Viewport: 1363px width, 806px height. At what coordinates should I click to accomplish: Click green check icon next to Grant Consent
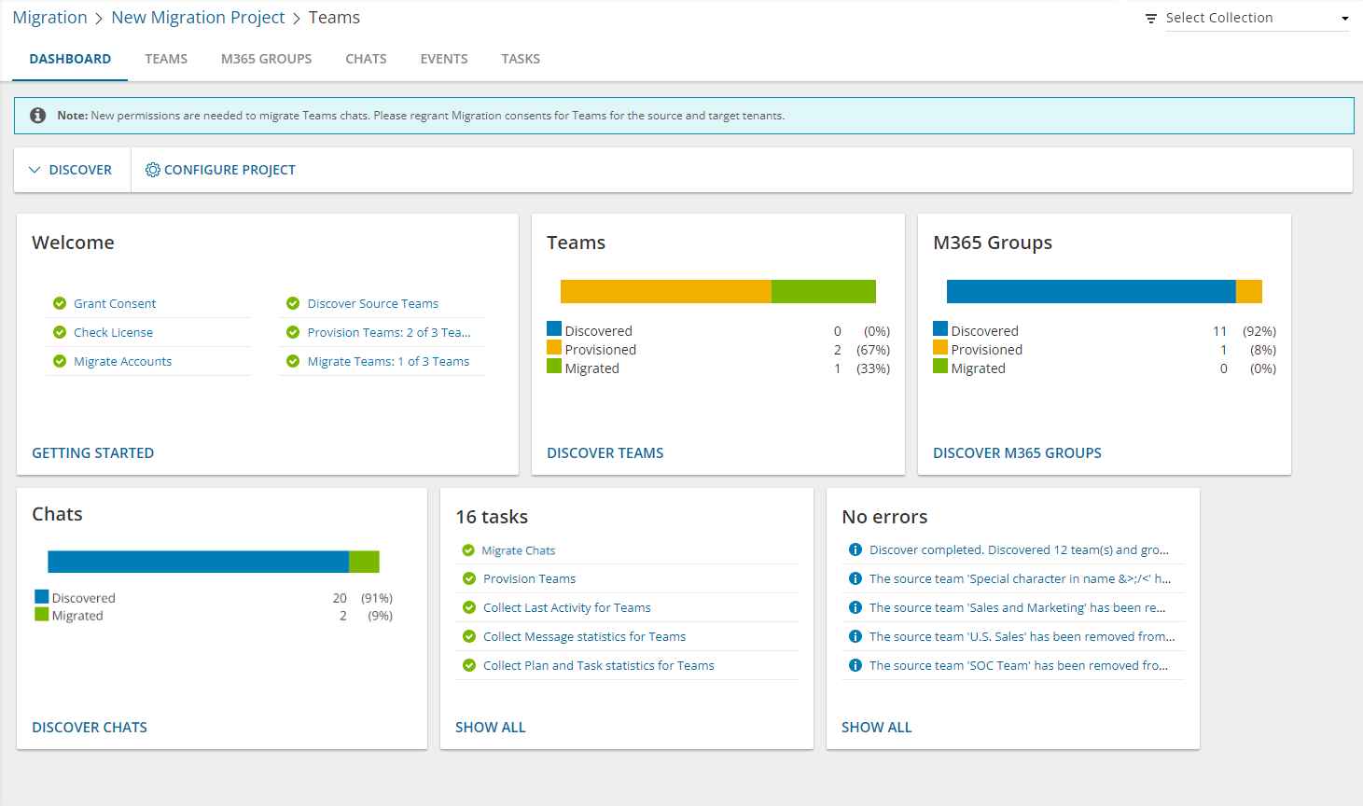(60, 303)
